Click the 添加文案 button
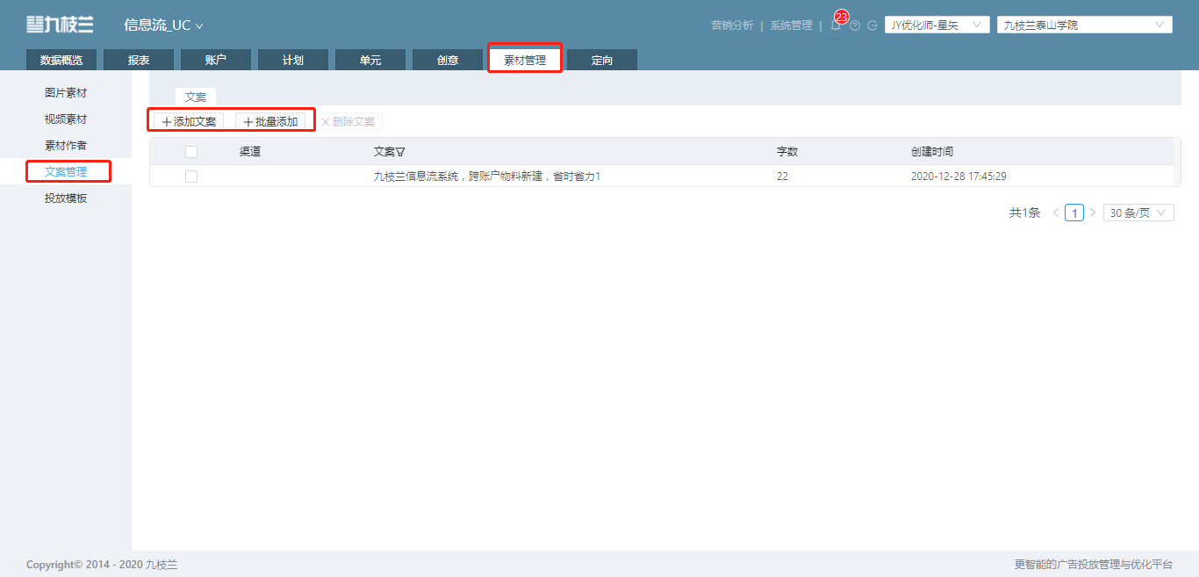This screenshot has height=577, width=1199. click(x=189, y=121)
